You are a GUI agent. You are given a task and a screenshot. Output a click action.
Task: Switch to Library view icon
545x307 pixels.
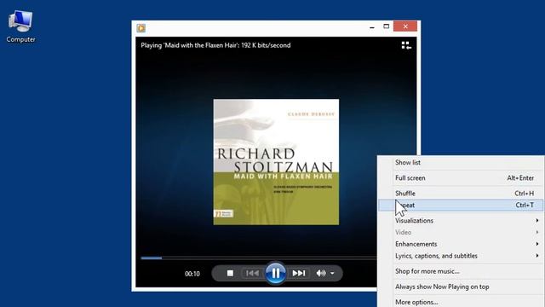[x=406, y=45]
